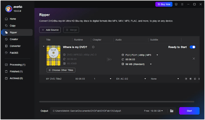
Task: Click the DVDFab logo avatar
Action: pyautogui.click(x=8, y=9)
